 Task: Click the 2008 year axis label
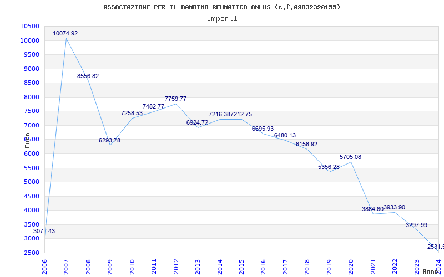[88, 266]
